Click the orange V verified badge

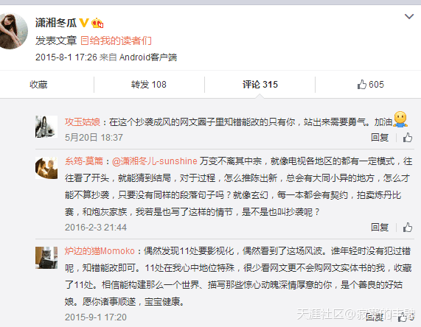(84, 23)
